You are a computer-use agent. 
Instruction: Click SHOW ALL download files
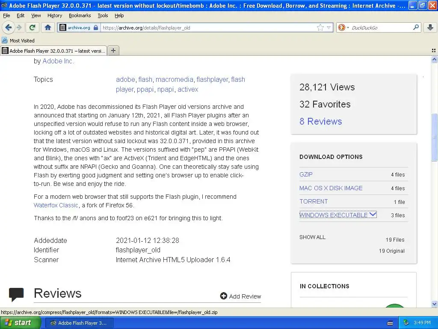click(312, 237)
